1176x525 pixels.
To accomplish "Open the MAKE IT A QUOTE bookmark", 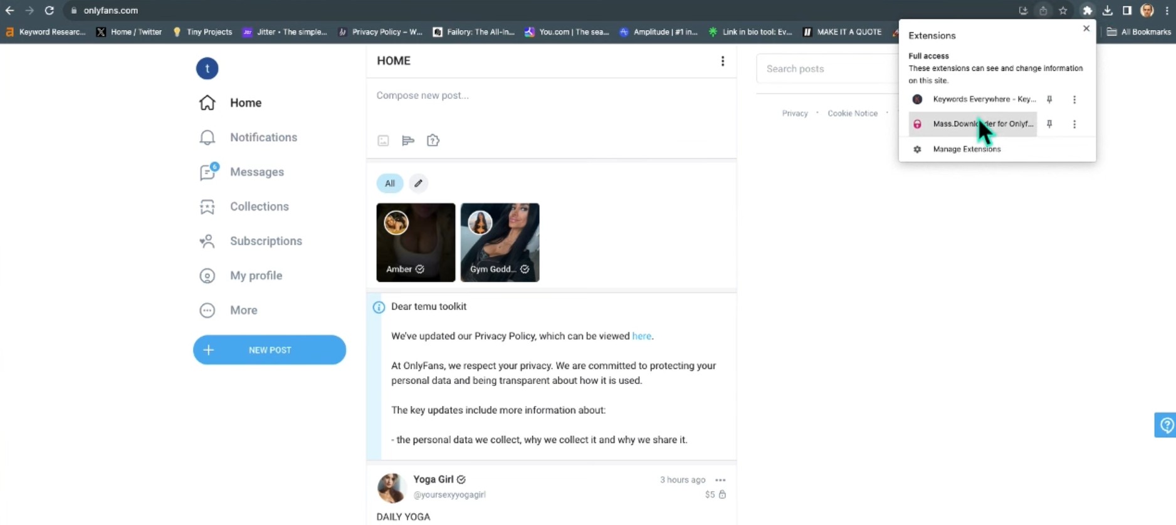I will pyautogui.click(x=843, y=32).
